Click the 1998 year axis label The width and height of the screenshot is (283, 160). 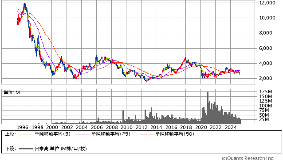pos(37,127)
